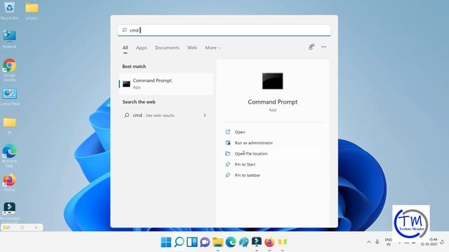Viewport: 449px width, 252px height.
Task: Switch to the Web filter tab
Action: (192, 48)
